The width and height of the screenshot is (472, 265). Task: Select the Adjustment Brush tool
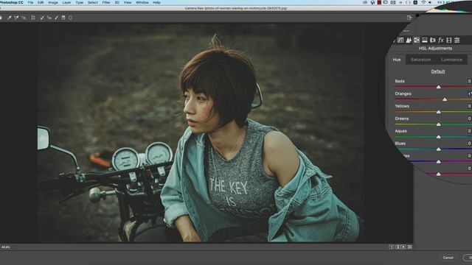[x=56, y=18]
